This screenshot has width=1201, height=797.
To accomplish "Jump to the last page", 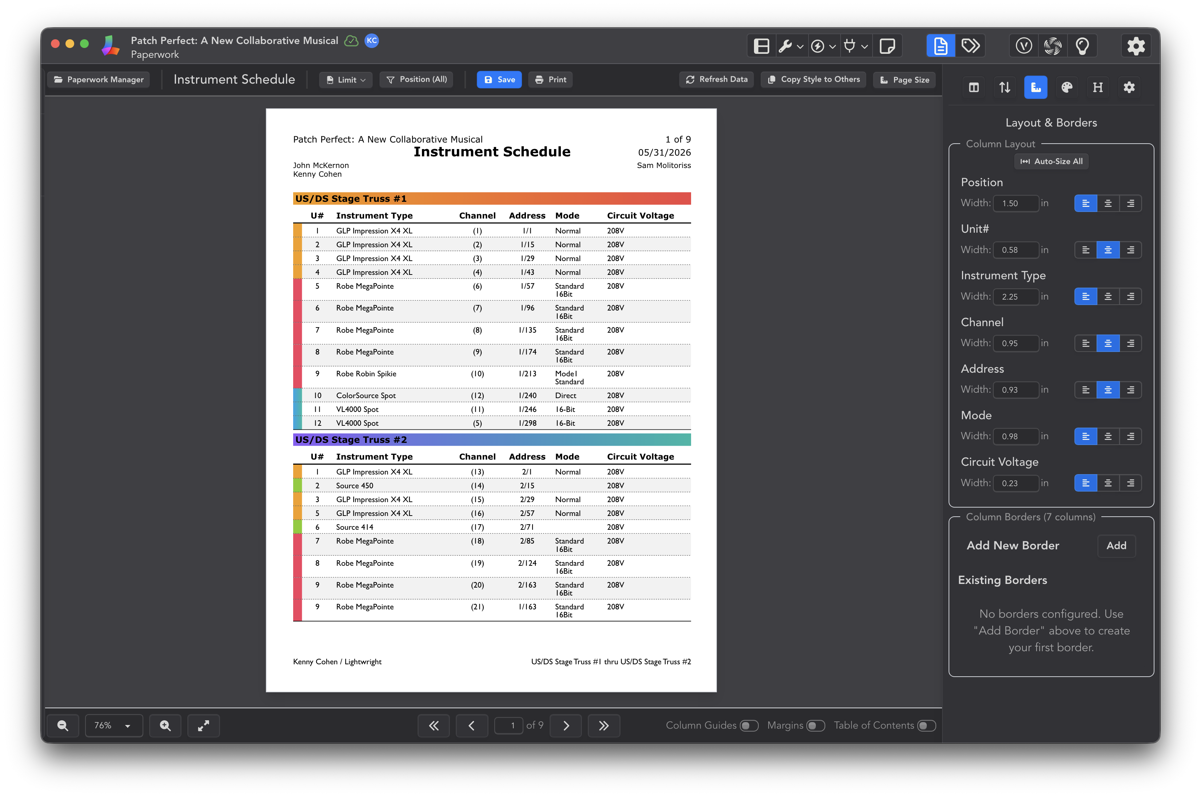I will pyautogui.click(x=603, y=725).
